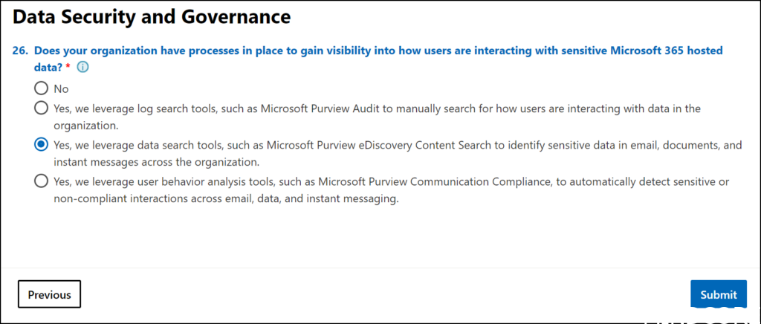
Task: Click "instant messages across the organization" line
Action: [155, 162]
